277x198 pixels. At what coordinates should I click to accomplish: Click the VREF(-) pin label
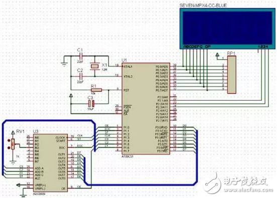[40, 188]
